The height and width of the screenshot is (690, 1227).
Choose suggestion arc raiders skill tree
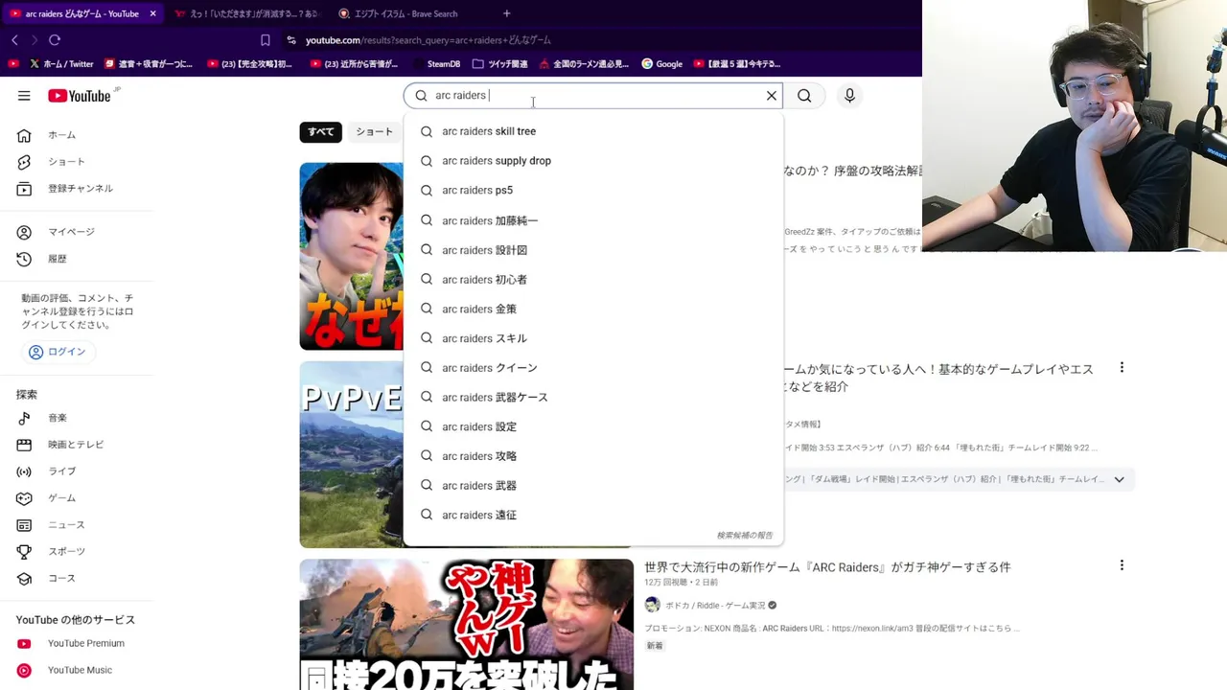593,131
